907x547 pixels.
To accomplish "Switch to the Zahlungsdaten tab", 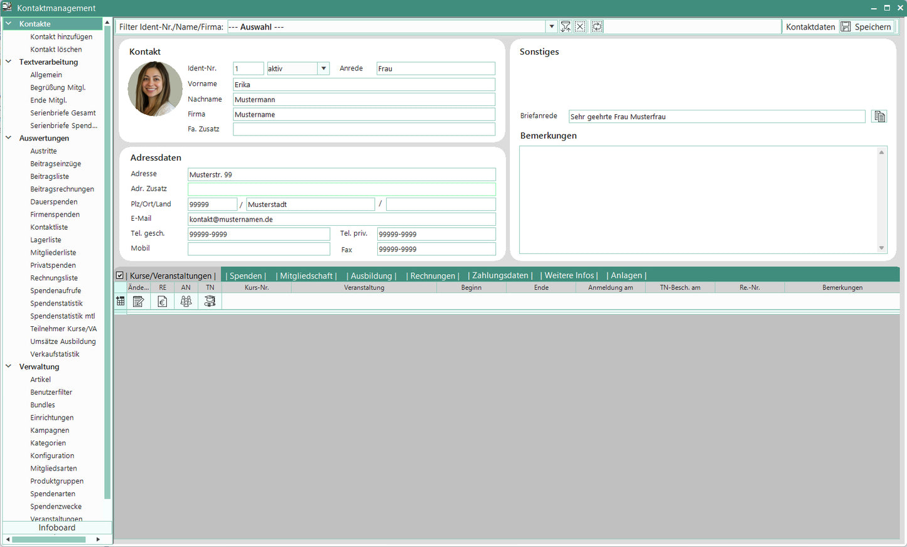I will tap(500, 275).
